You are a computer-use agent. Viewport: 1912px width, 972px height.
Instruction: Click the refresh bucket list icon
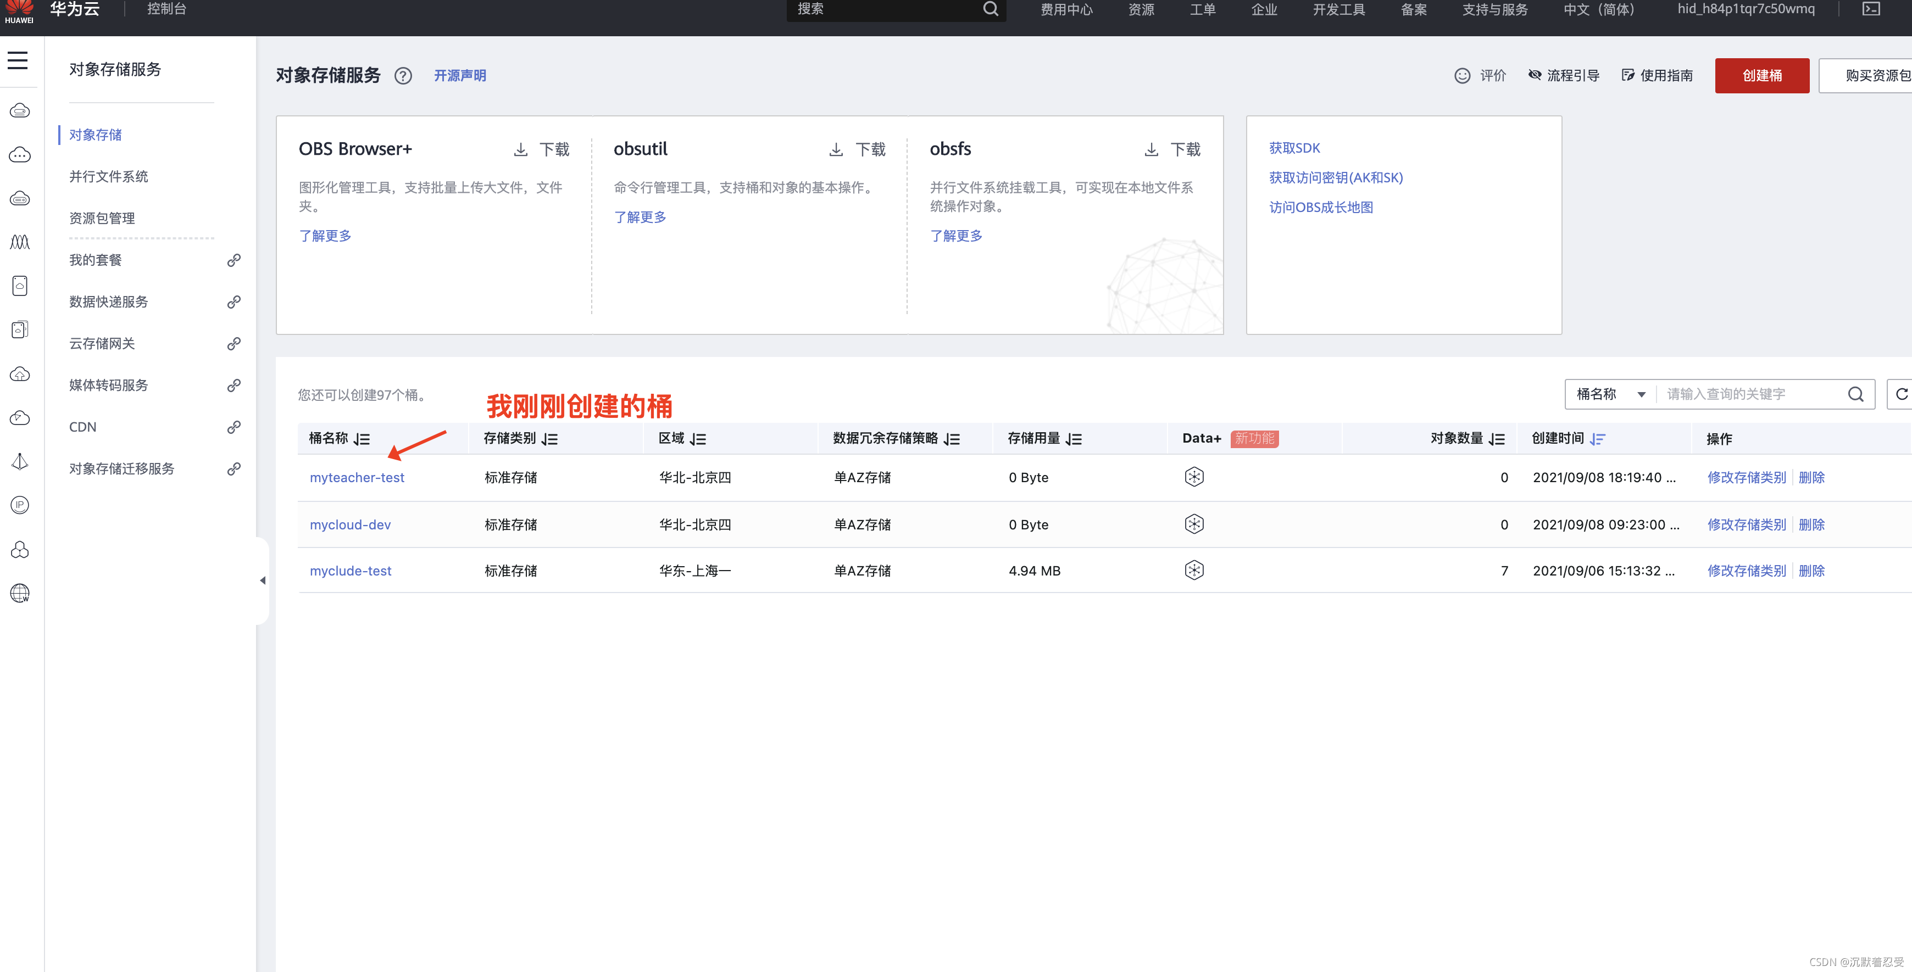(x=1902, y=394)
